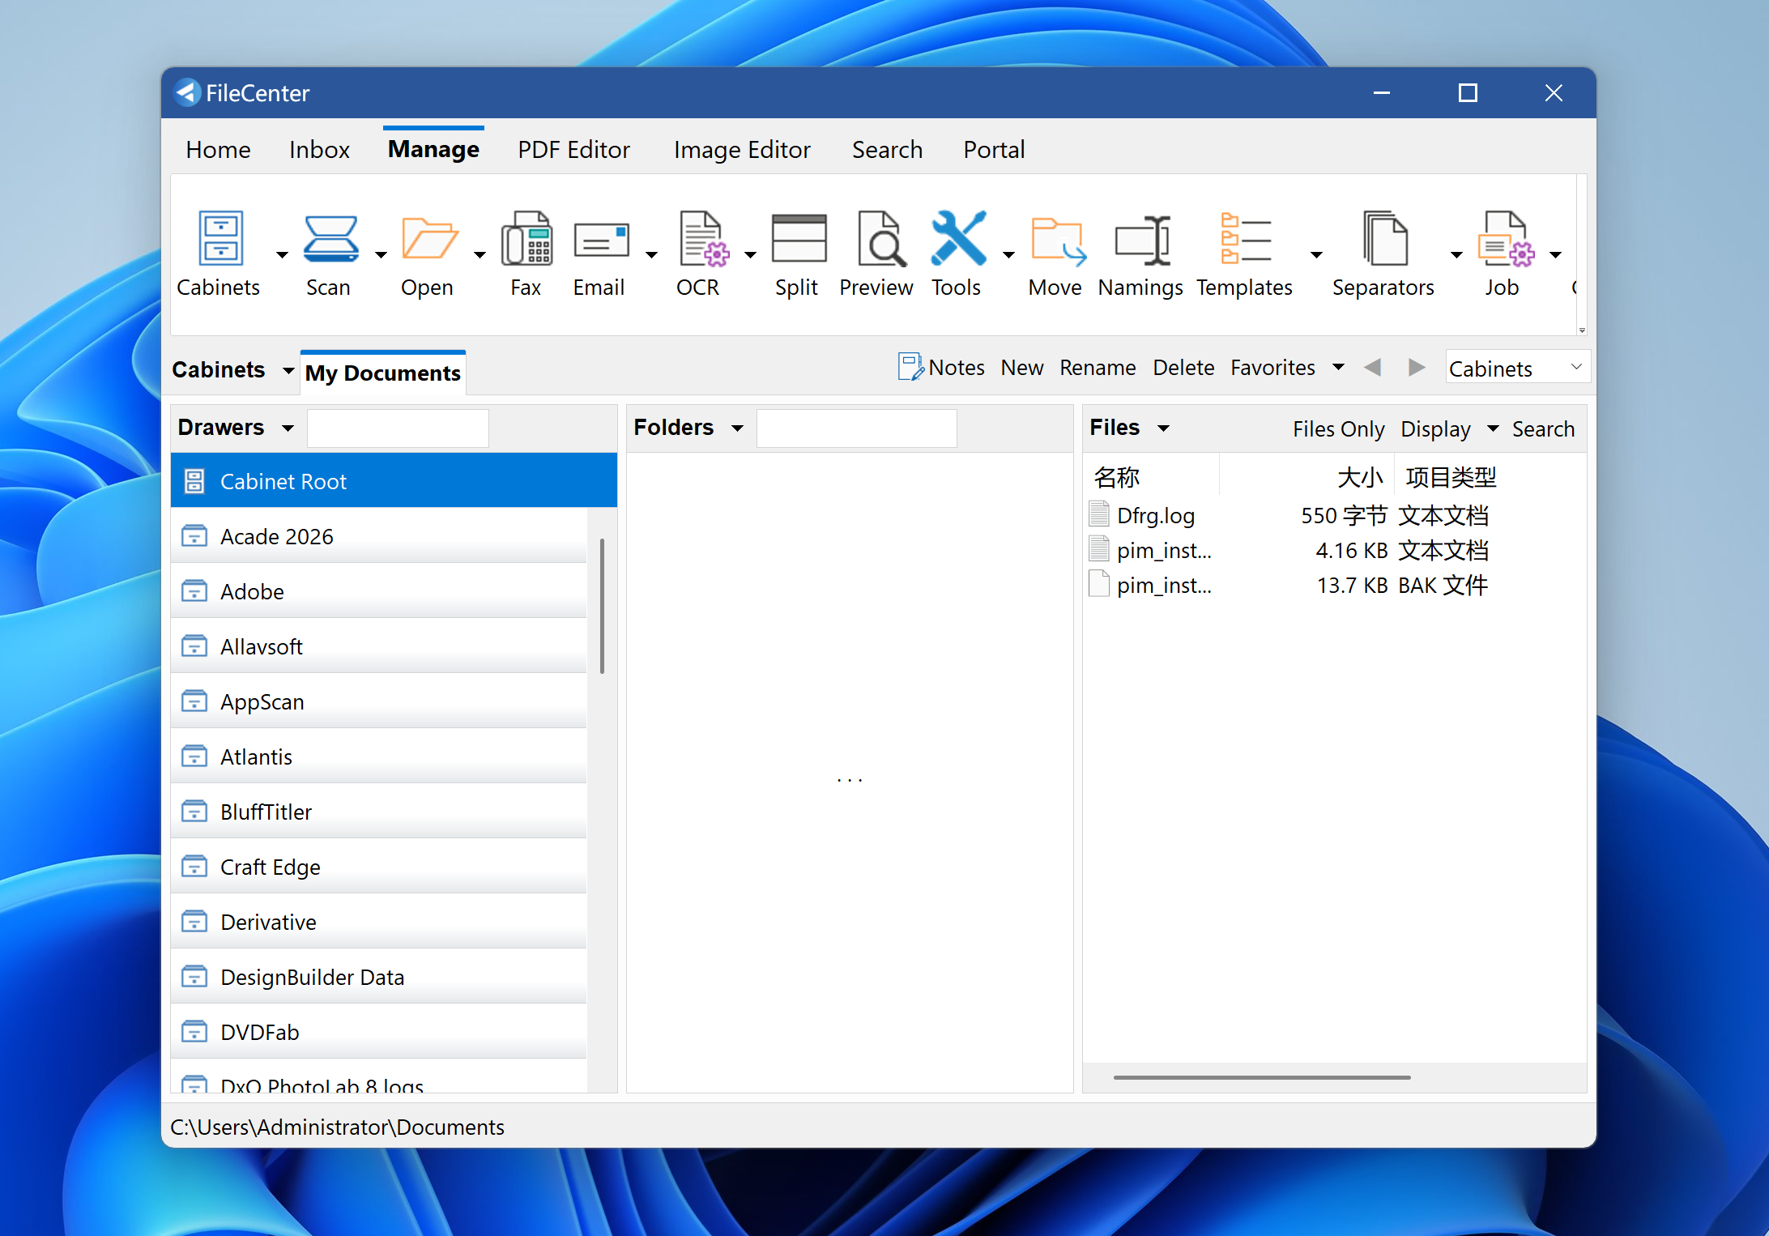Click the Job ribbon icon
The height and width of the screenshot is (1236, 1769).
(x=1504, y=239)
